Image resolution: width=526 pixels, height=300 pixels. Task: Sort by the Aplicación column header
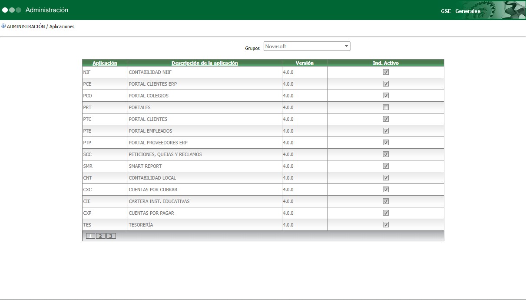tap(105, 63)
